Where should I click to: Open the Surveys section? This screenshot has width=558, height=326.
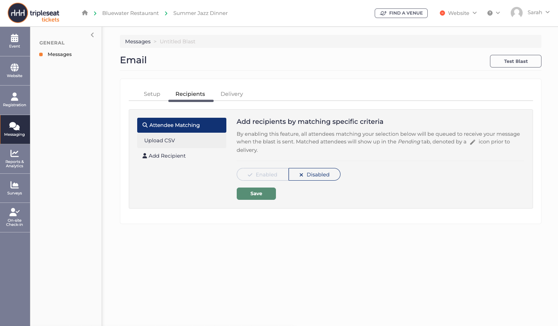coord(15,188)
